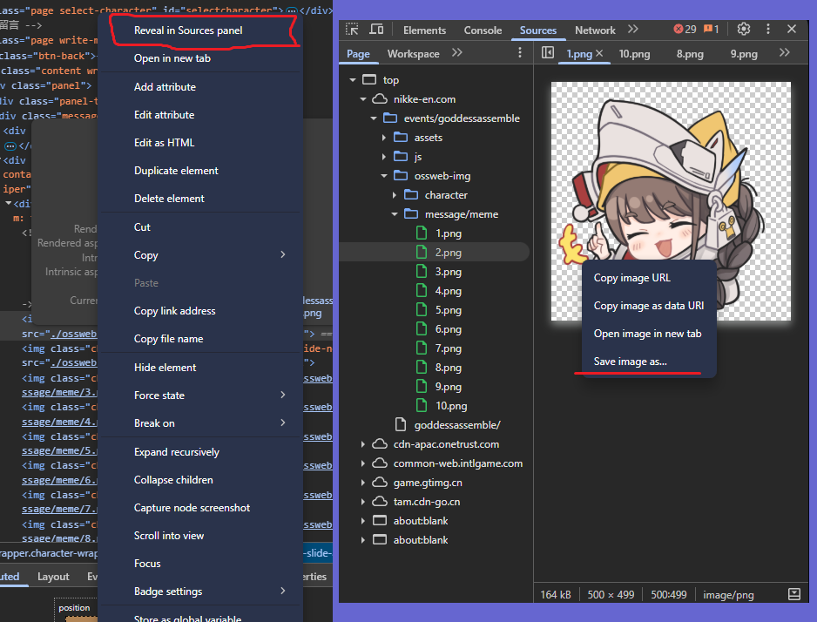
Task: Open 4.png file icon in tree
Action: coord(422,291)
